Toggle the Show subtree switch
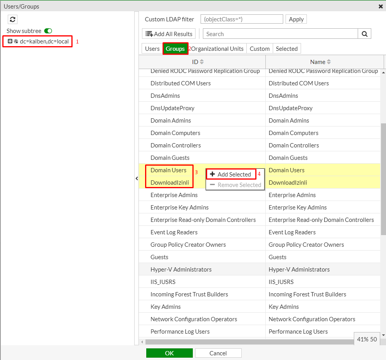 point(48,31)
